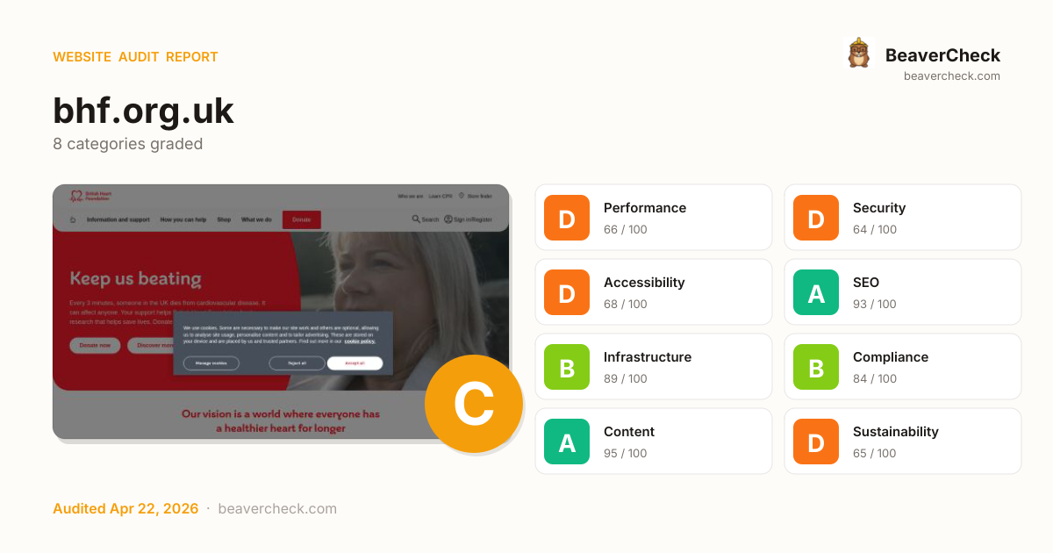
Task: Click the Content A grade badge
Action: click(x=567, y=442)
